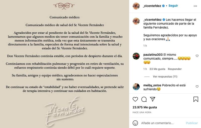Click the comment bubble icon
The height and width of the screenshot is (128, 201).
pyautogui.click(x=144, y=99)
